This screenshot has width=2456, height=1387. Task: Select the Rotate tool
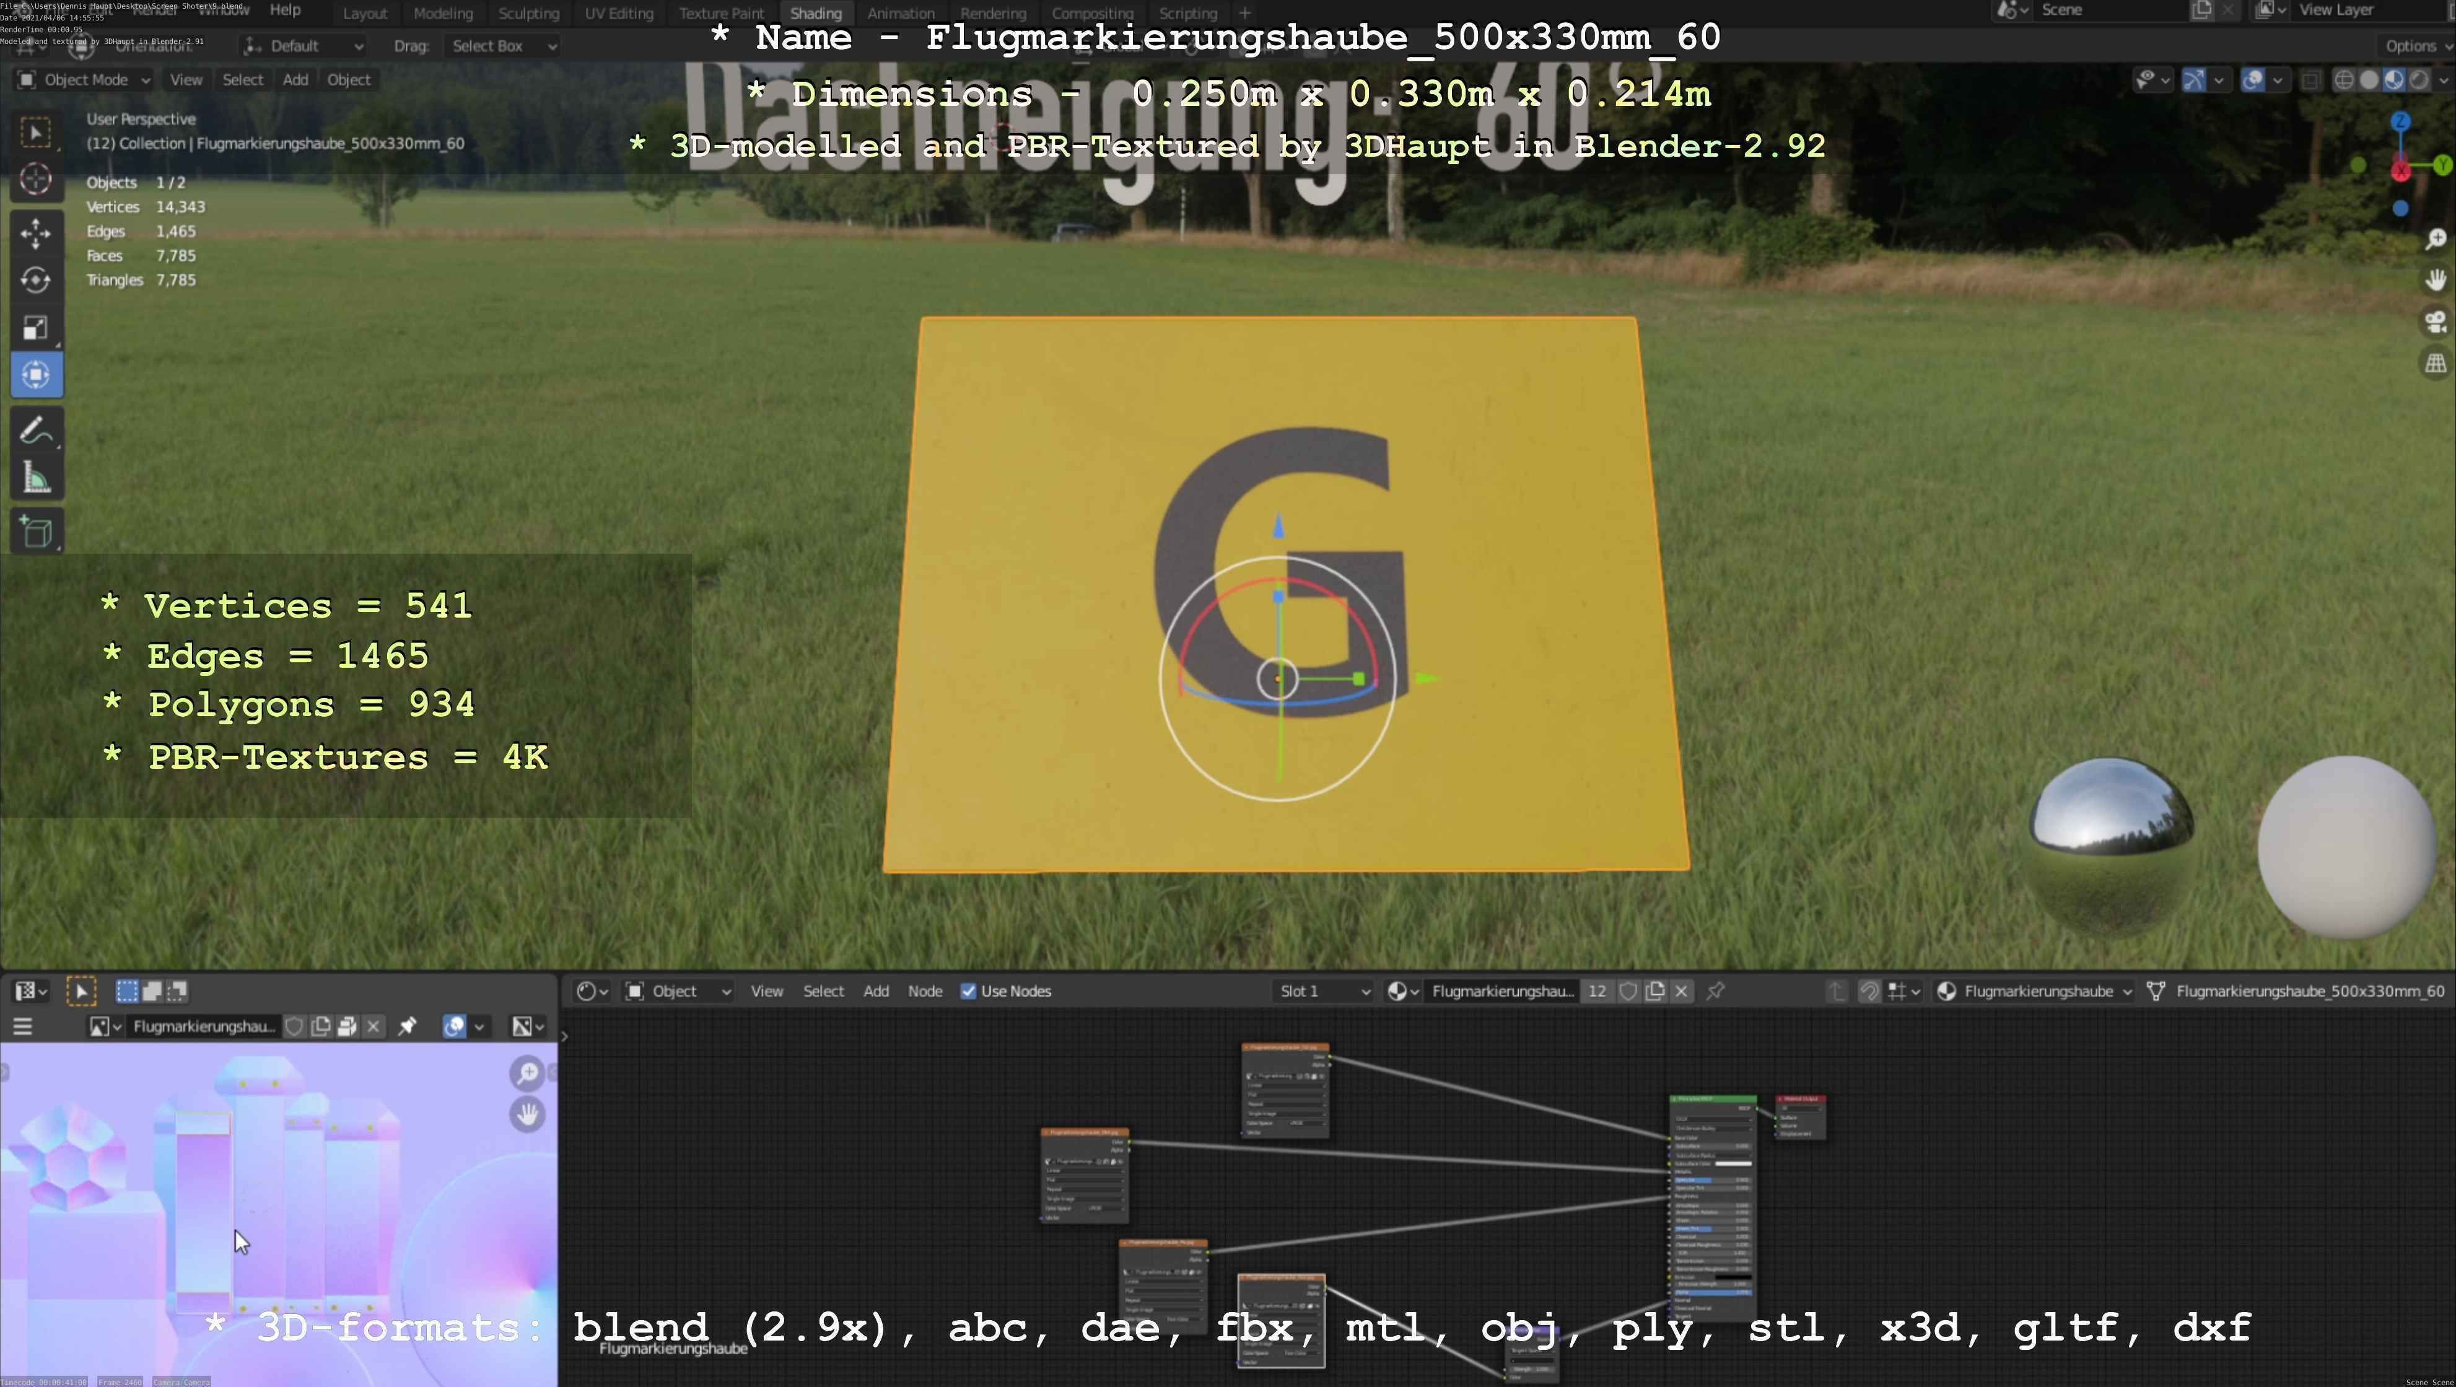coord(36,280)
